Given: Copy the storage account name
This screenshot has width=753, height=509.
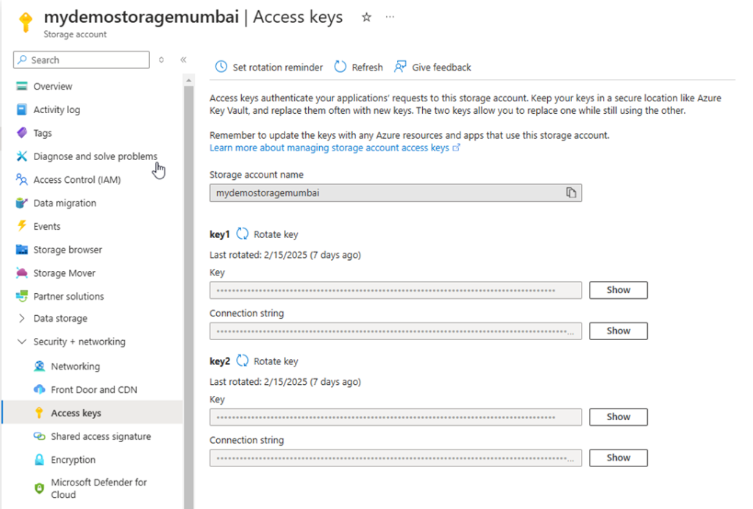Looking at the screenshot, I should click(571, 192).
